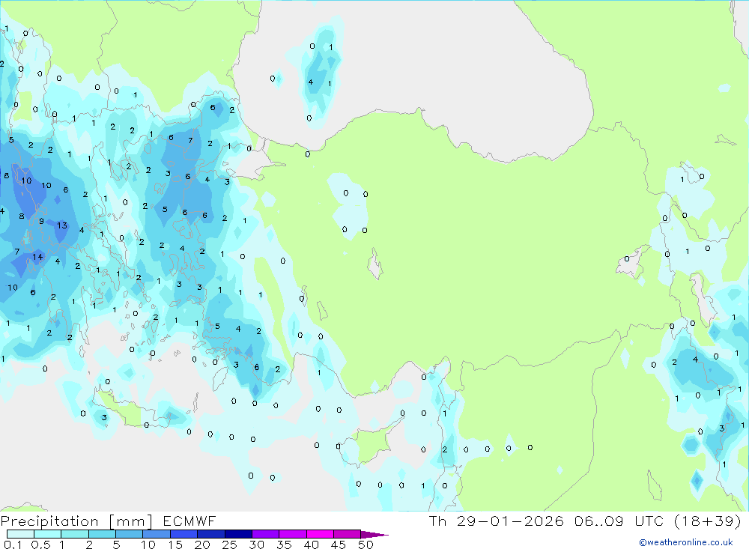This screenshot has height=549, width=749.
Task: Select the 10–15 mm legend color swatch
Action: [157, 534]
